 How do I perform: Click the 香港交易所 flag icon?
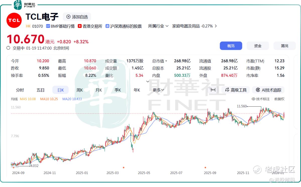80,26
